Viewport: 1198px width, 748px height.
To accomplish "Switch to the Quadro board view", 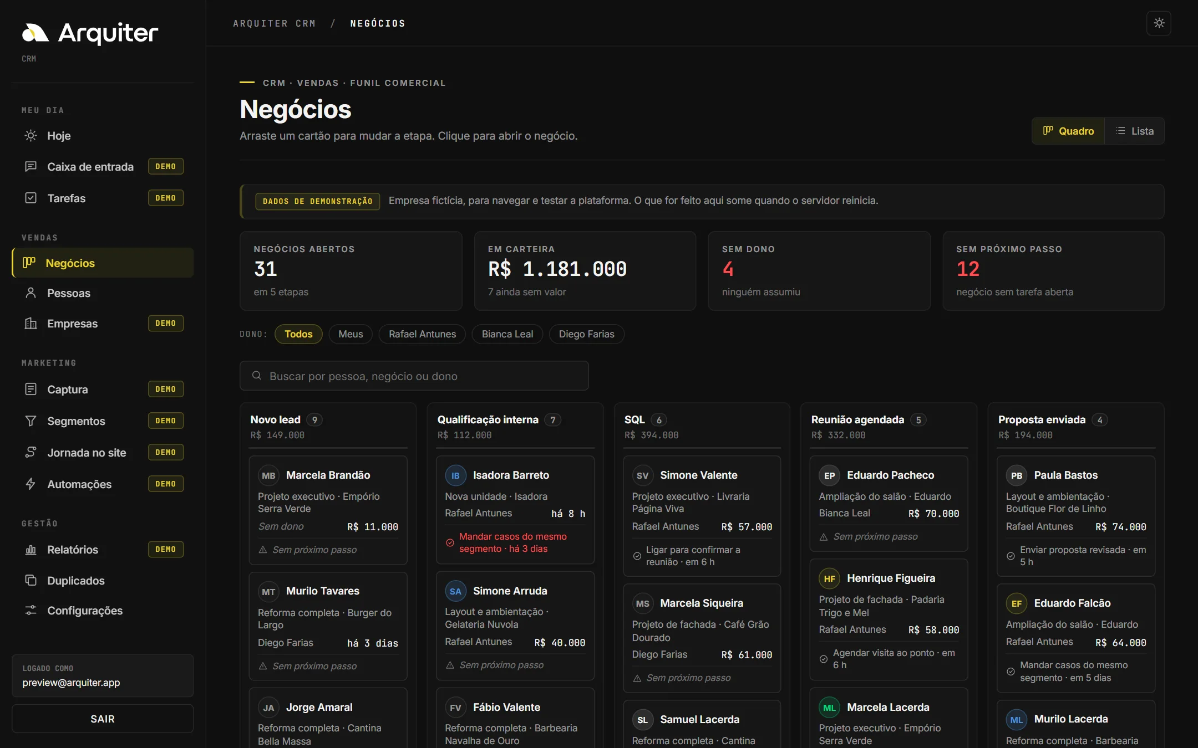I will pyautogui.click(x=1068, y=131).
